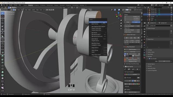Image resolution: width=173 pixels, height=97 pixels.
Task: Open the Modifier properties wrench tab
Action: coord(144,45)
